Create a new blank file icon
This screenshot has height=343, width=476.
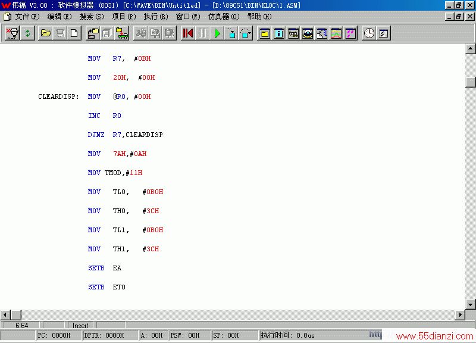tap(74, 33)
